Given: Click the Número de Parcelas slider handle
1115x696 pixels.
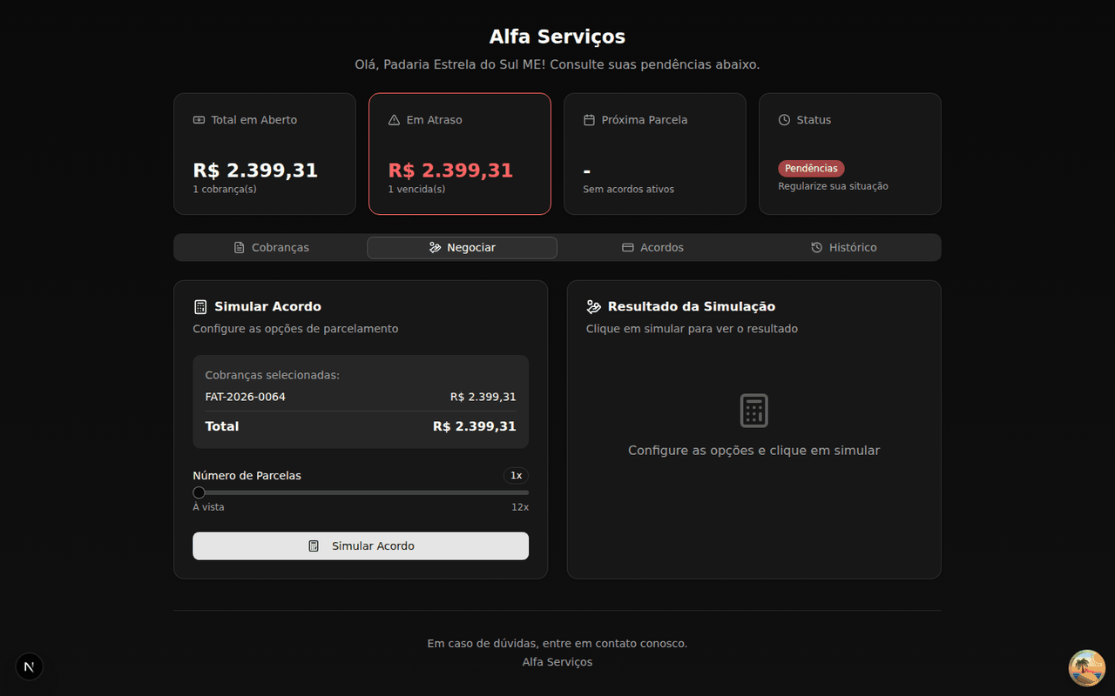Looking at the screenshot, I should [199, 492].
